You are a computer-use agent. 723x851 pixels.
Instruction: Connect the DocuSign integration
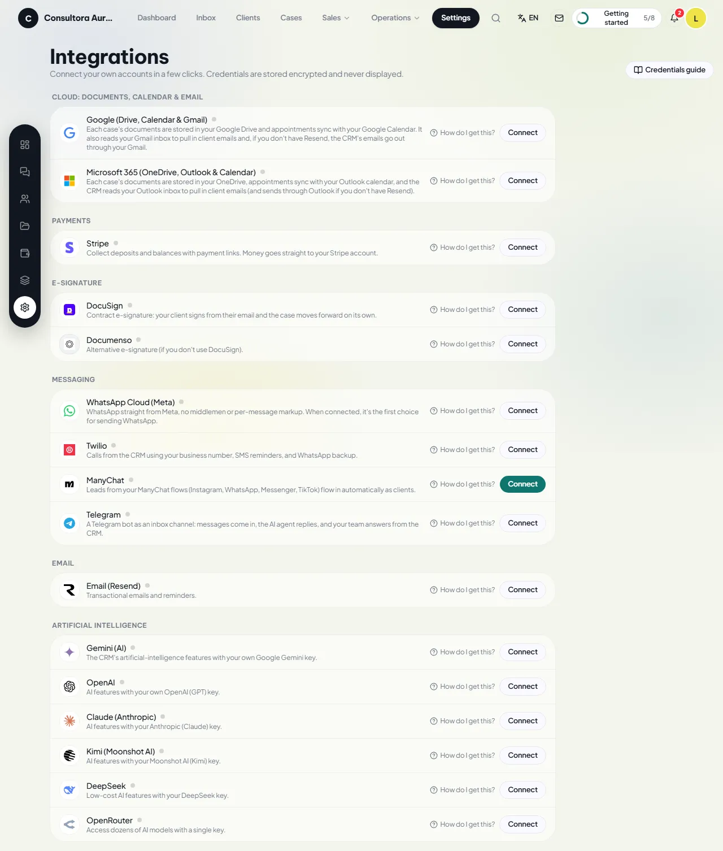point(522,310)
